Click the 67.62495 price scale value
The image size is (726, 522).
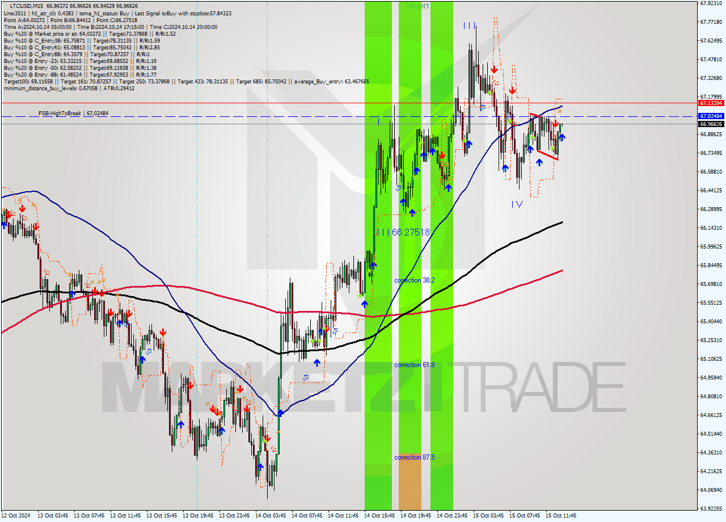(x=711, y=41)
